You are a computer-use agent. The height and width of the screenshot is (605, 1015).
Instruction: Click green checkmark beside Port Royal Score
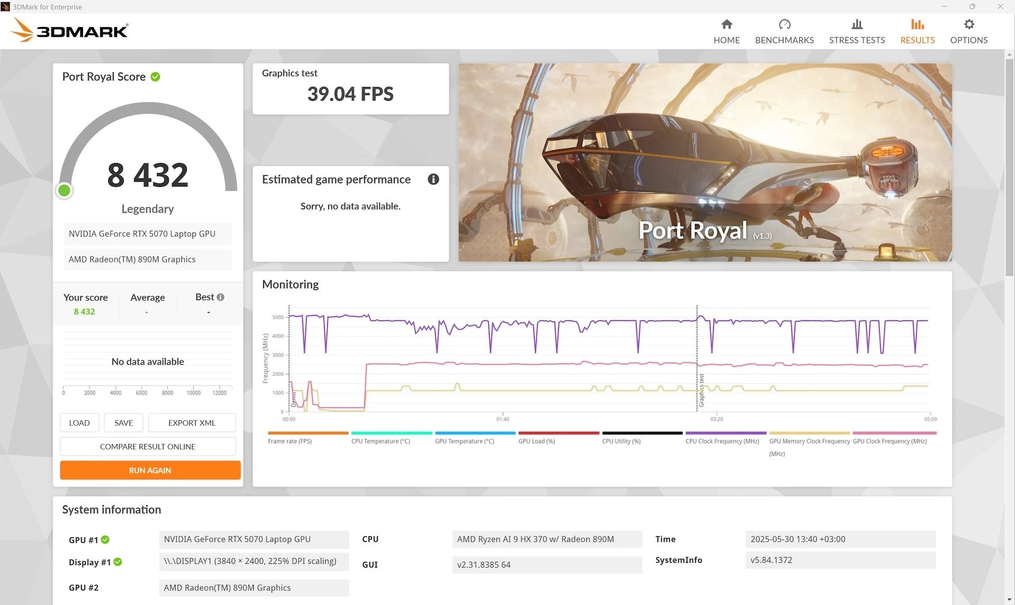point(155,77)
